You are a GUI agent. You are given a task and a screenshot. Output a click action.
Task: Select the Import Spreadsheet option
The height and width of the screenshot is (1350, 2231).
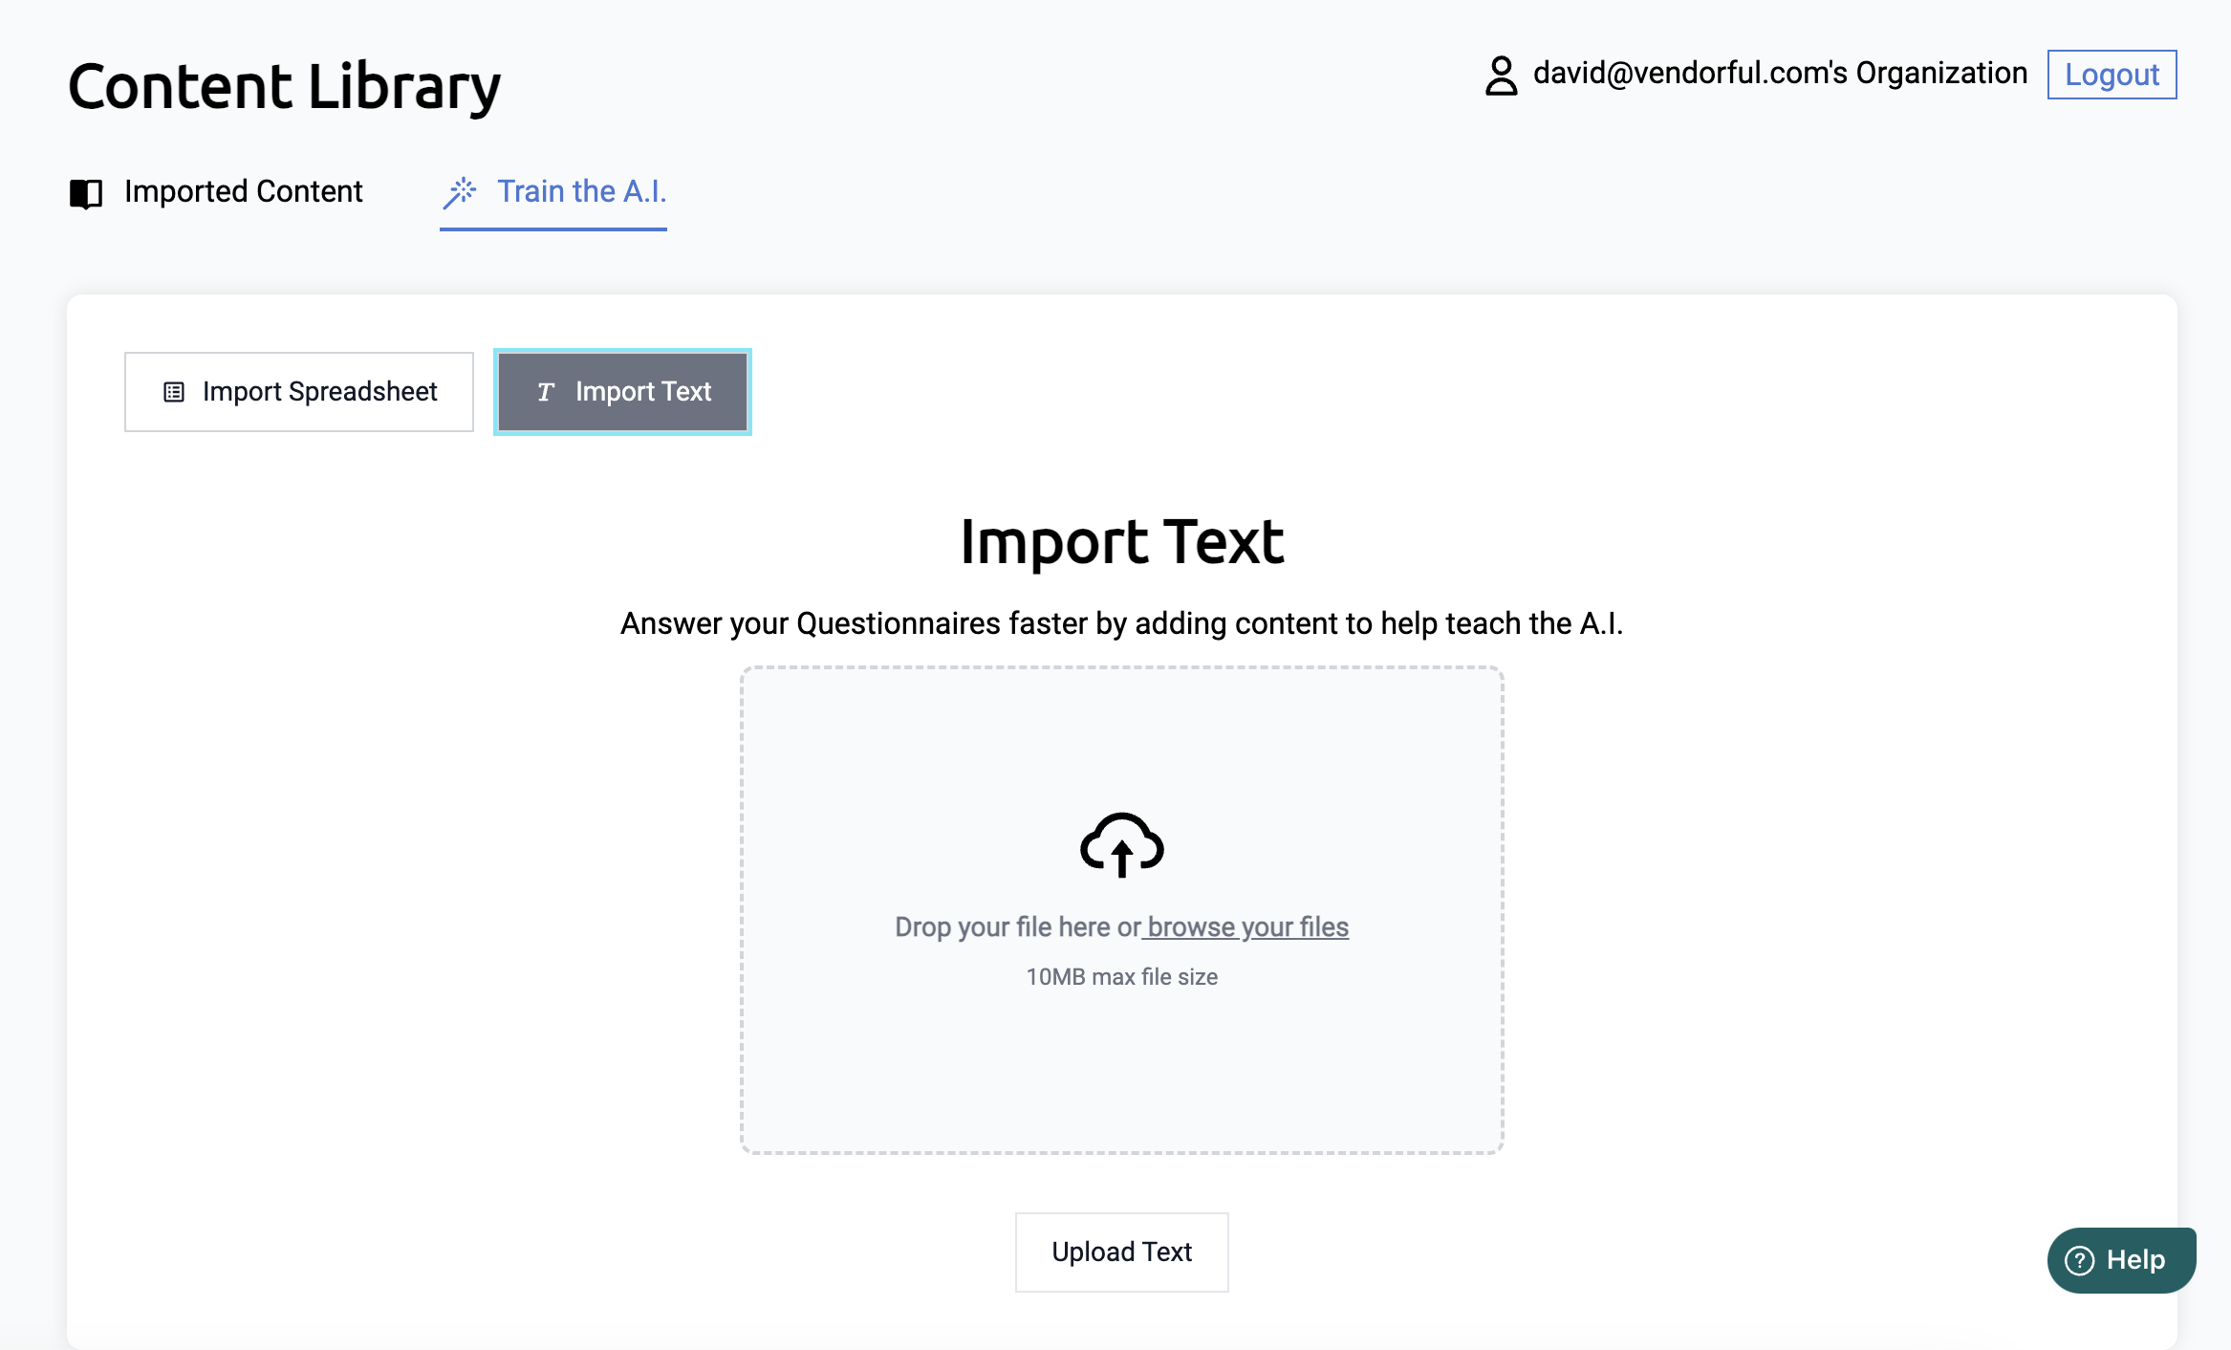point(299,392)
